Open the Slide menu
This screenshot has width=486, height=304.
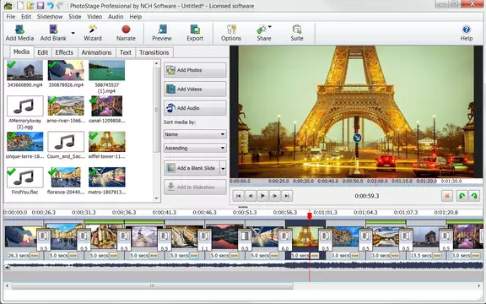pos(75,17)
